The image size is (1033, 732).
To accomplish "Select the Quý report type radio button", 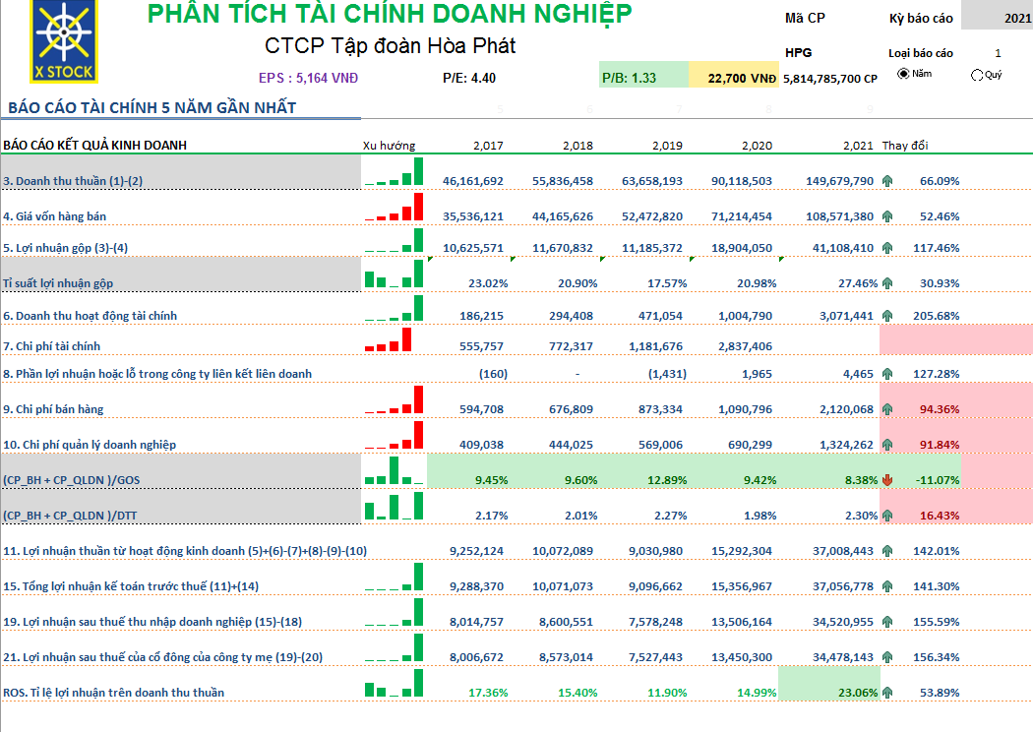I will 976,75.
